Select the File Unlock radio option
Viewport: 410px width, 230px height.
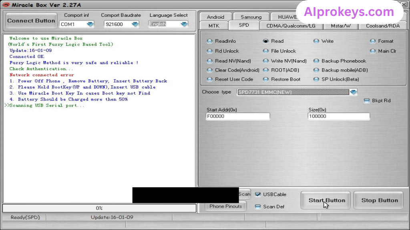[x=266, y=51]
